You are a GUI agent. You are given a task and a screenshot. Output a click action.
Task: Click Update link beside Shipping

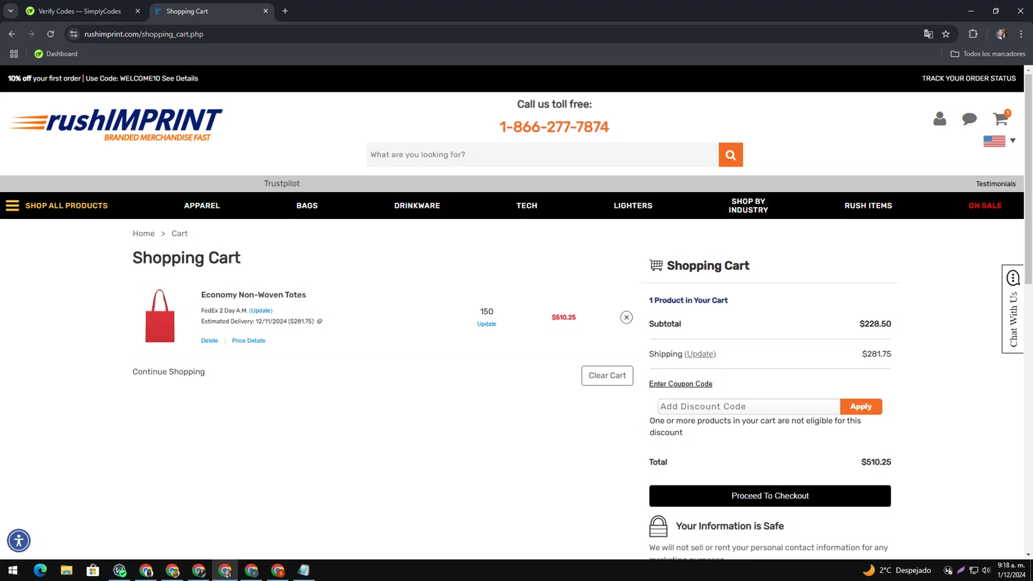click(x=700, y=355)
